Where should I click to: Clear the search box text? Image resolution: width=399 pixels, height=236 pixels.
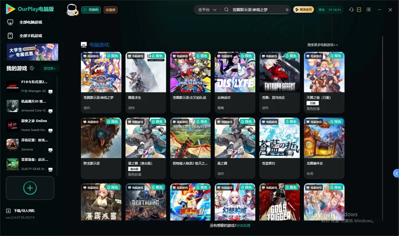click(287, 10)
